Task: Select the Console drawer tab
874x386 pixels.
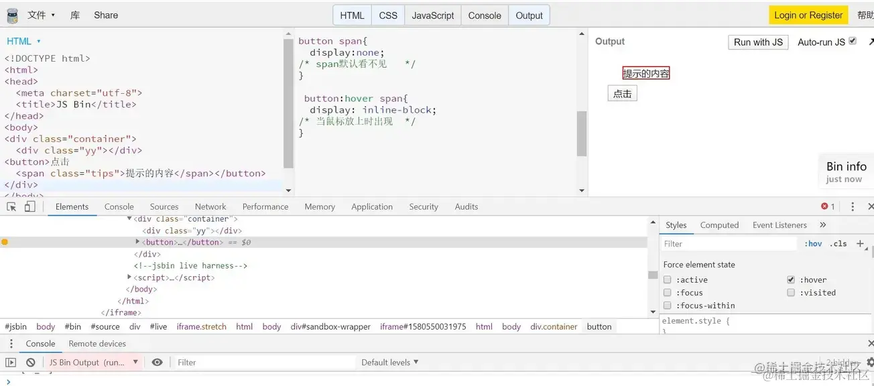Action: [41, 344]
